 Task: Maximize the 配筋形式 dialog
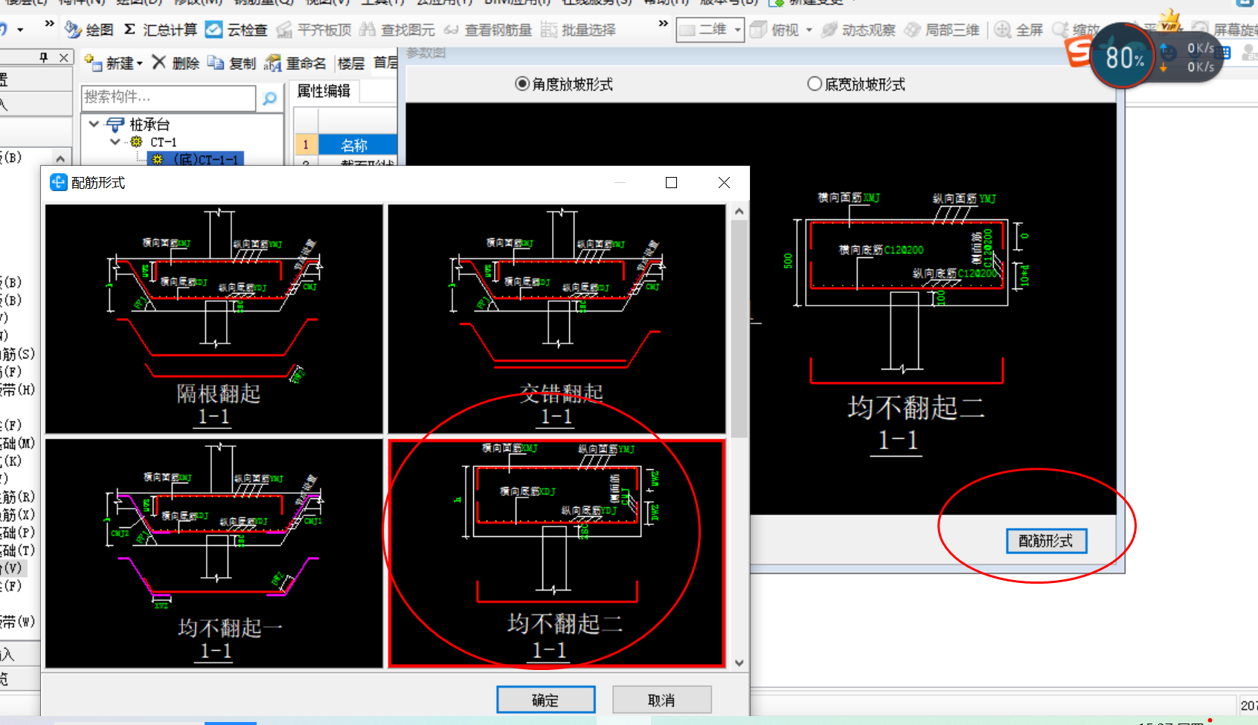pos(671,183)
